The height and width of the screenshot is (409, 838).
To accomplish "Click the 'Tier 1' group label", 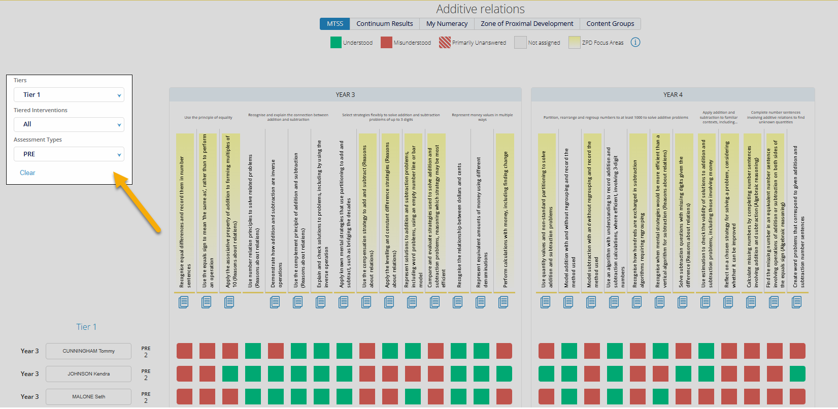I will pos(86,327).
